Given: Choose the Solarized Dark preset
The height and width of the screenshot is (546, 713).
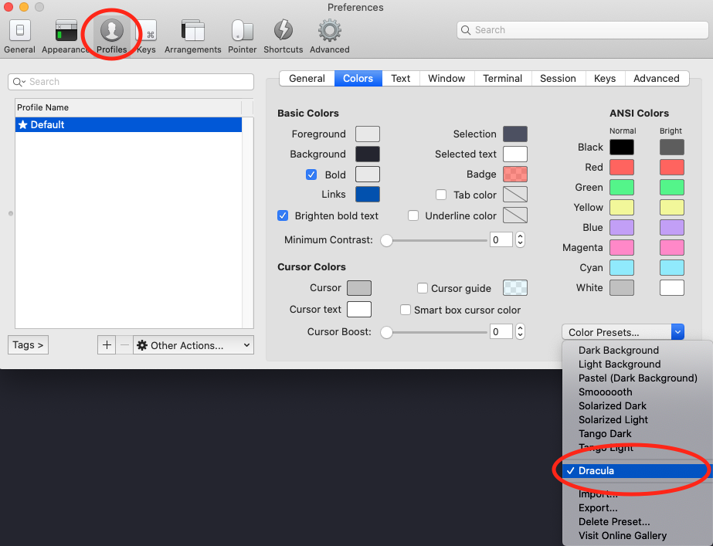Looking at the screenshot, I should 637,406.
